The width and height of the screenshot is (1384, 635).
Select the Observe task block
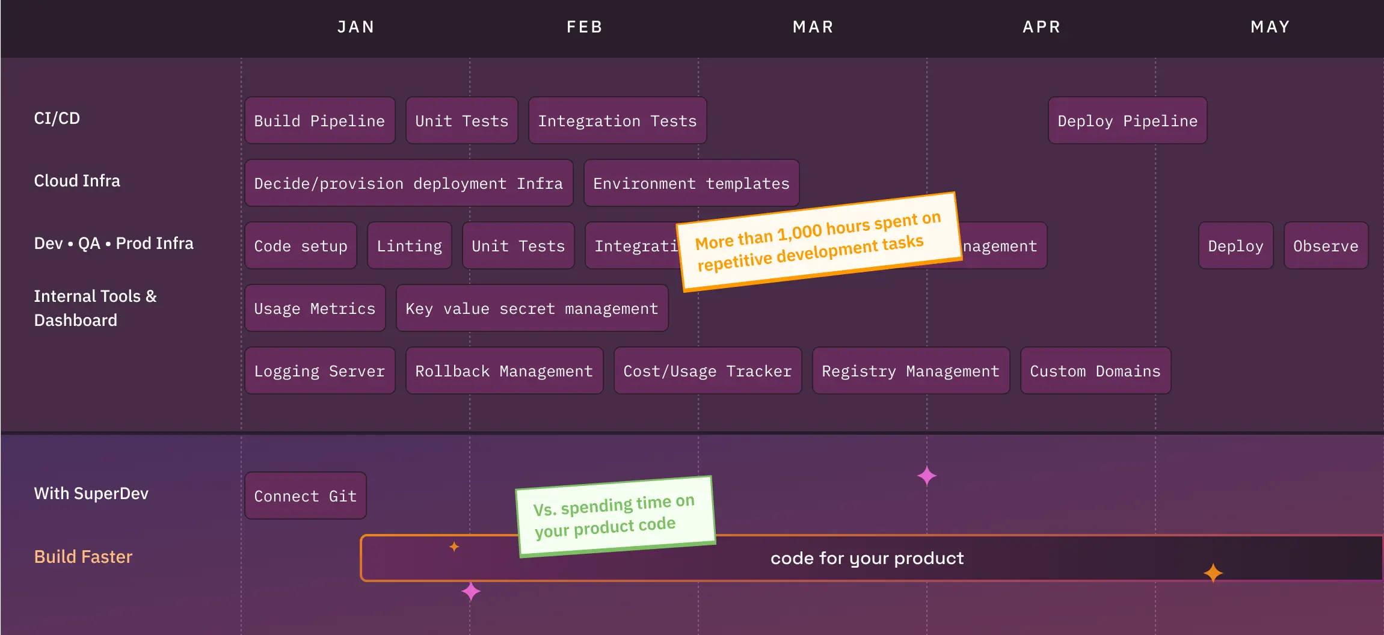1326,246
